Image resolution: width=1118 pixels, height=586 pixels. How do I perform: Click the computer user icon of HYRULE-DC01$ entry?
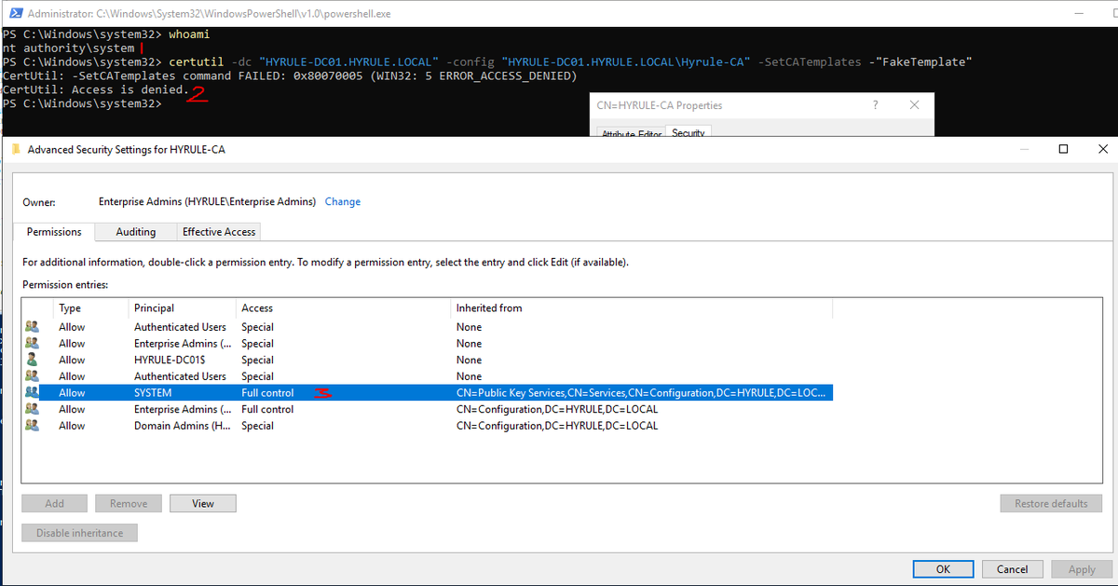[x=33, y=360]
